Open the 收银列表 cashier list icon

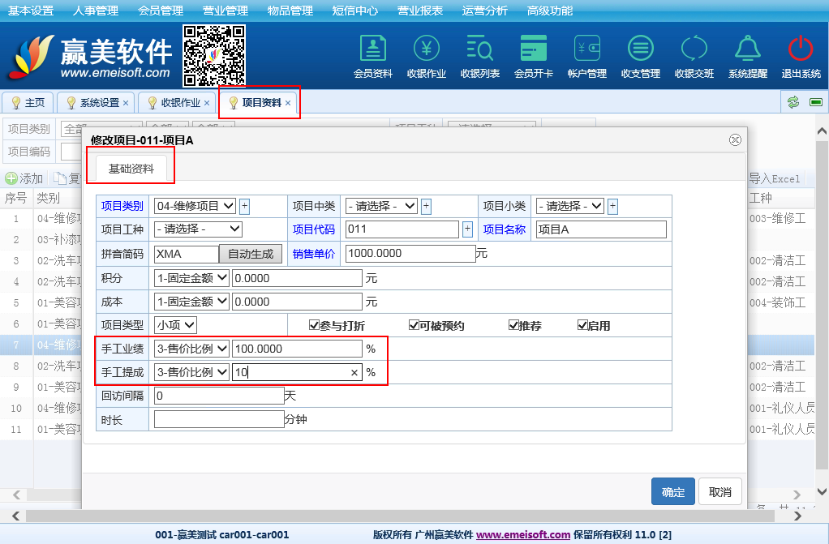480,49
